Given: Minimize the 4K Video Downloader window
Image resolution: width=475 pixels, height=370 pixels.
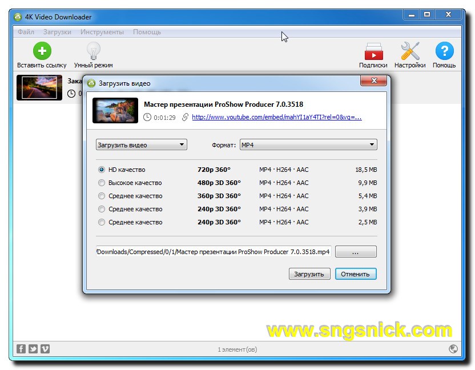Looking at the screenshot, I should [412, 15].
